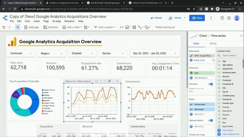Viewport: 244px width, 137px height.
Task: Click the Top Acquisition Channels donut chart
Action: 24,102
